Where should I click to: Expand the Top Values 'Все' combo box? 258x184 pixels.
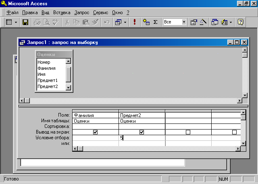(184, 22)
